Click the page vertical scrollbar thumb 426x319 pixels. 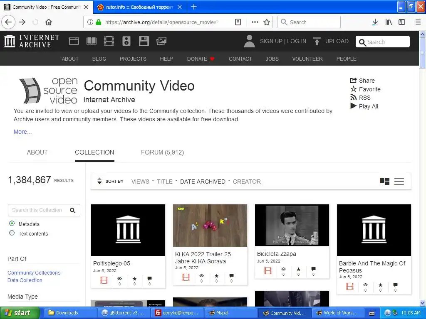pyautogui.click(x=423, y=53)
